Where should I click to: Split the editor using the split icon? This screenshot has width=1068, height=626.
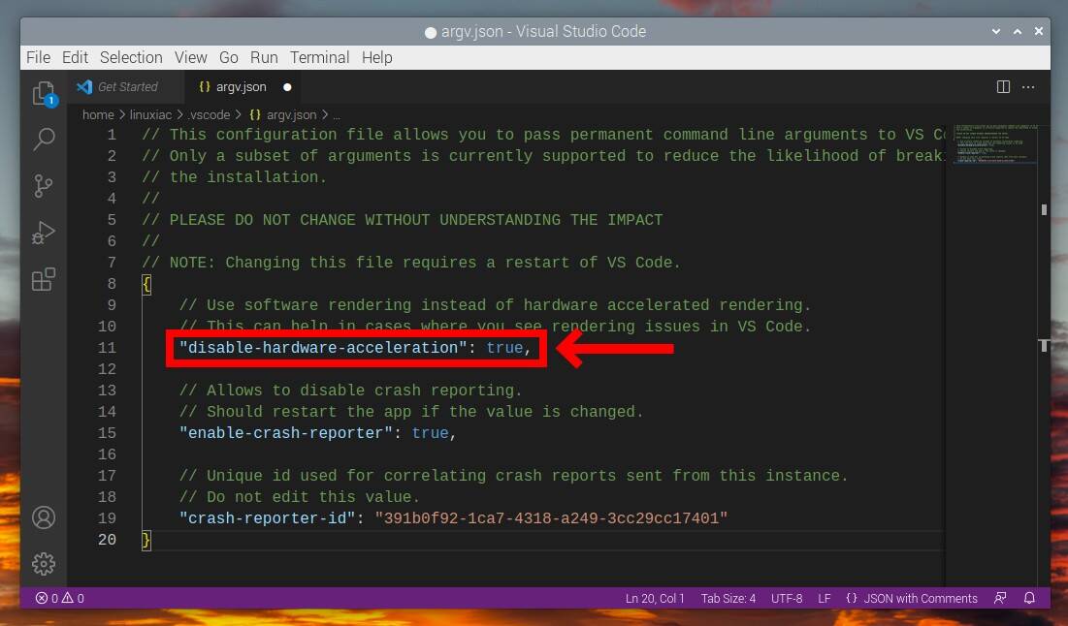click(x=1002, y=86)
